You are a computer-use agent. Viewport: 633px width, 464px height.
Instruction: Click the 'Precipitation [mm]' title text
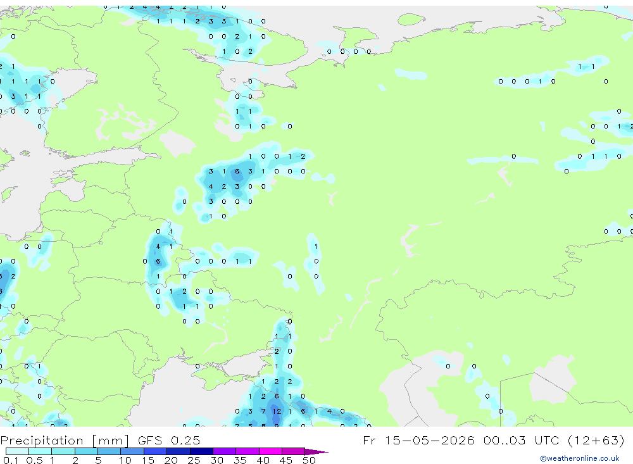65,441
